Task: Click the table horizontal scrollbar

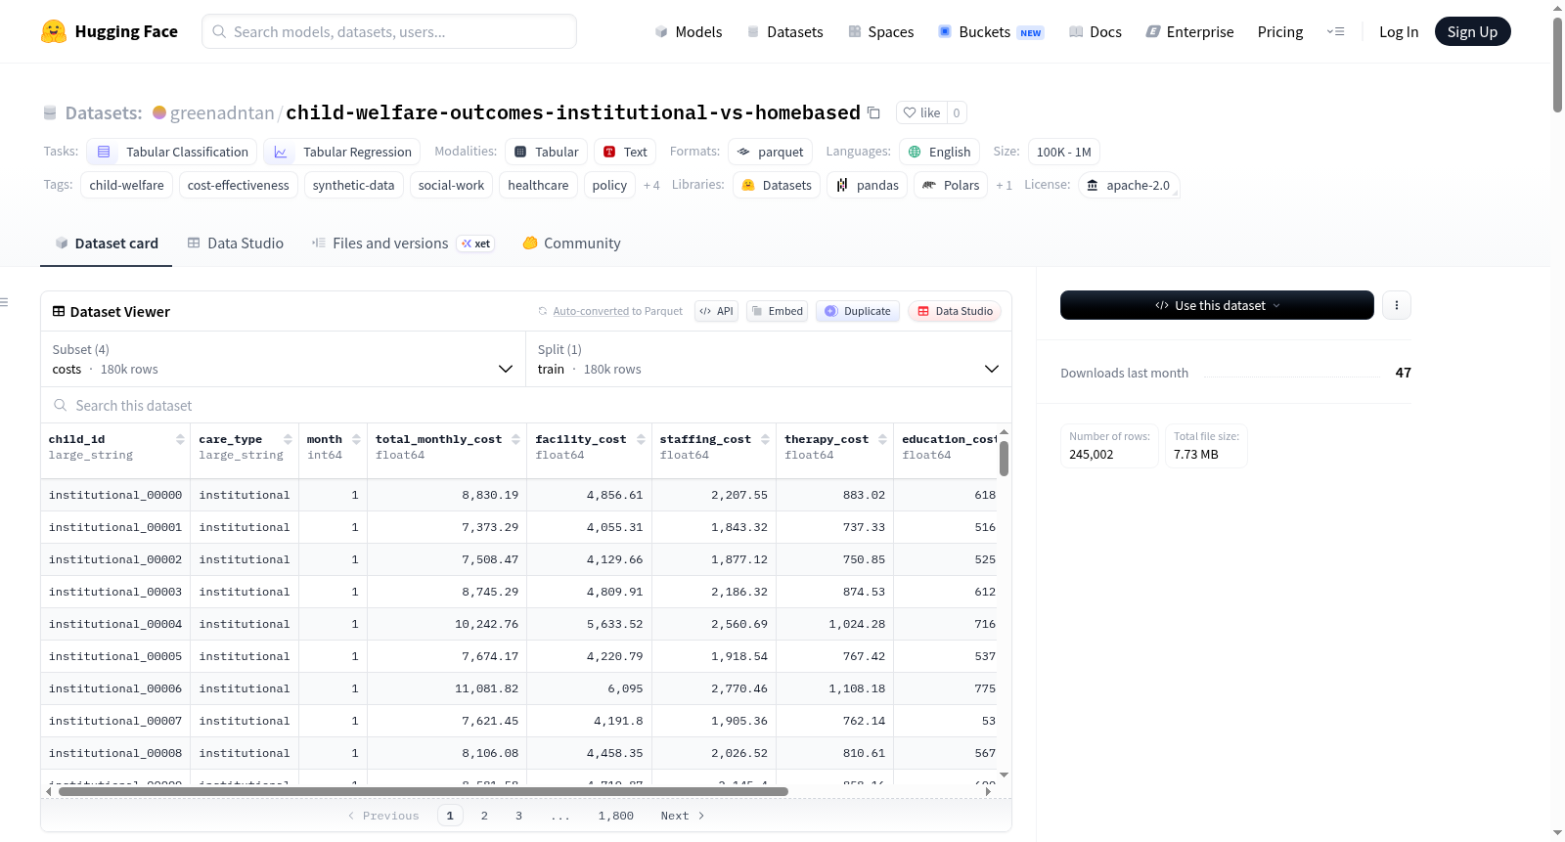Action: pyautogui.click(x=424, y=792)
